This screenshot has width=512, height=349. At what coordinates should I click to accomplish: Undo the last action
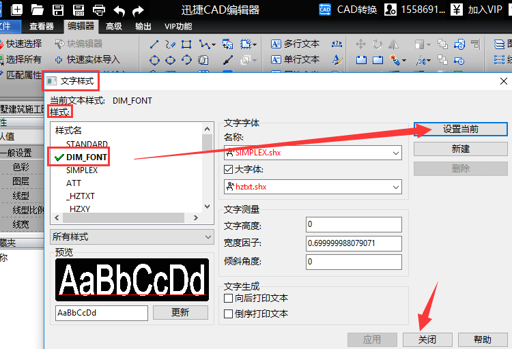[119, 11]
